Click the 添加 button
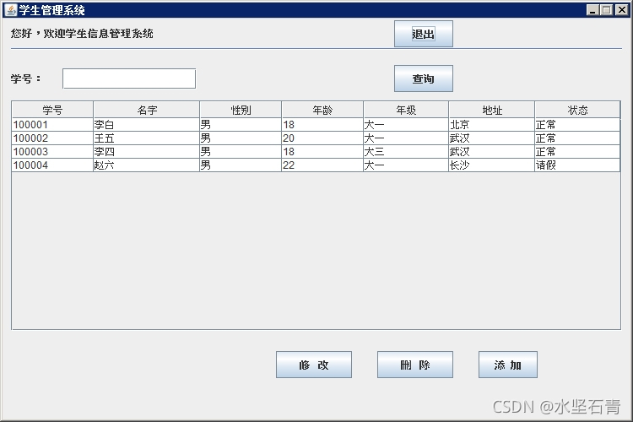Image resolution: width=633 pixels, height=422 pixels. pos(508,365)
